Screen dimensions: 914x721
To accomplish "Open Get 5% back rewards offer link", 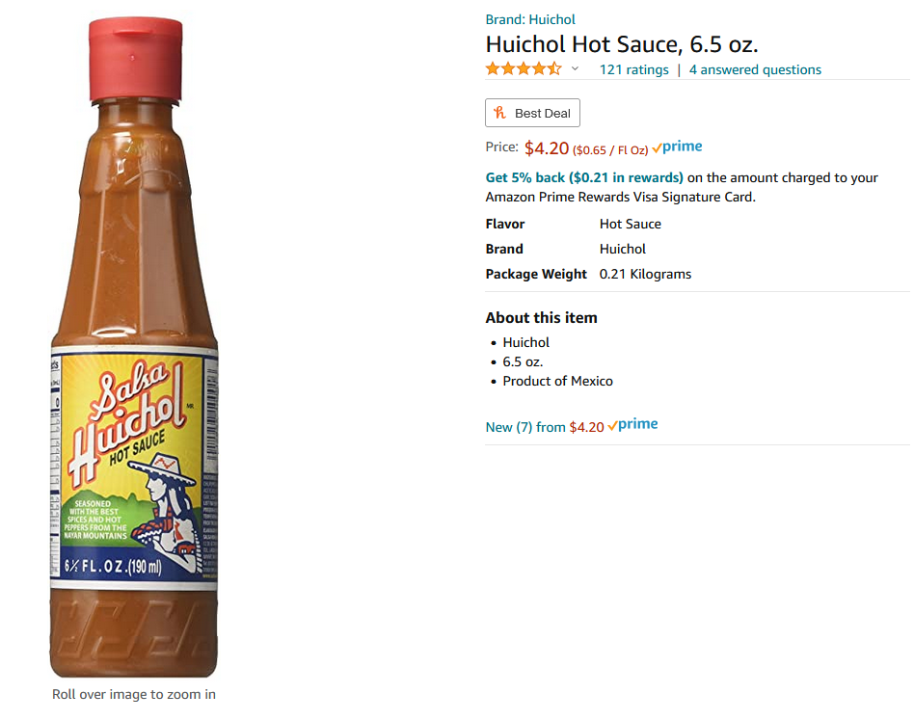I will click(584, 177).
